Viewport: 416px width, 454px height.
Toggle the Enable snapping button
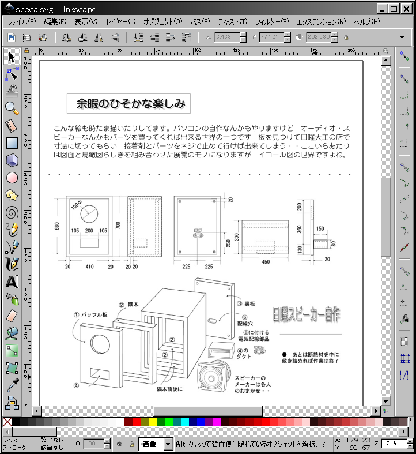tap(404, 55)
